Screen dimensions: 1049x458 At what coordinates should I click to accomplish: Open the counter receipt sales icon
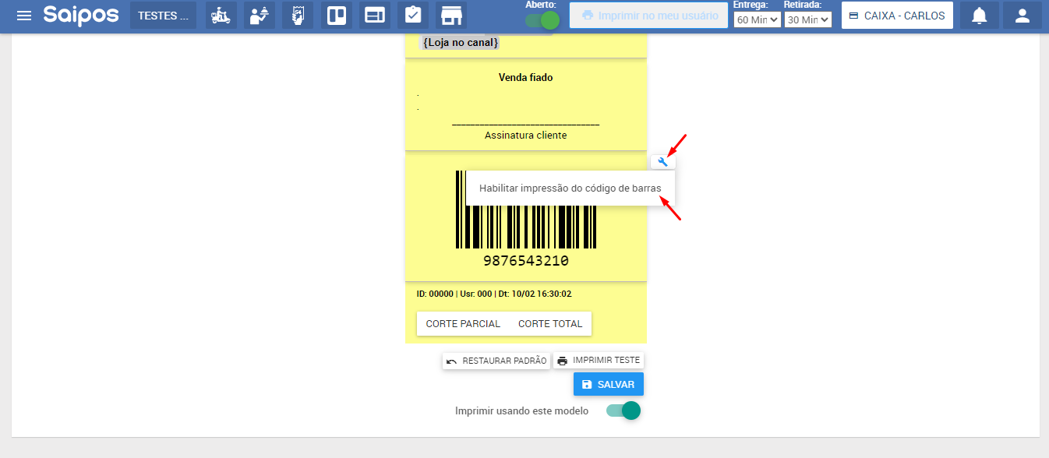tap(298, 16)
